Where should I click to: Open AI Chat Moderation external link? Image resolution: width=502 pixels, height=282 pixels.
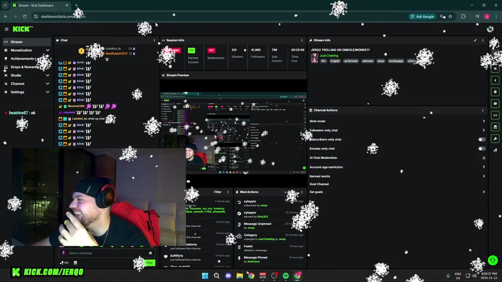484,158
